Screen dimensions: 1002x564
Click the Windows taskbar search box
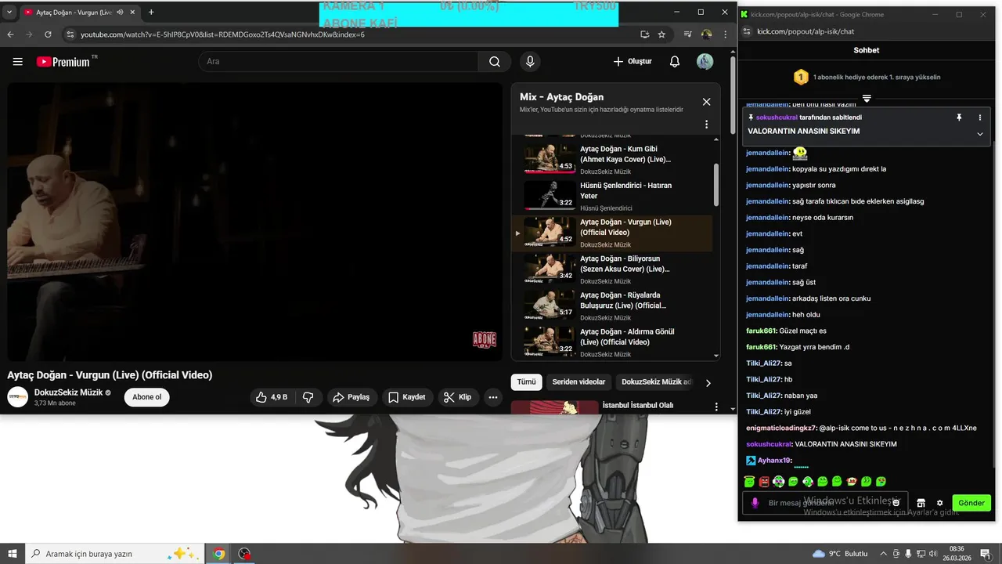115,554
